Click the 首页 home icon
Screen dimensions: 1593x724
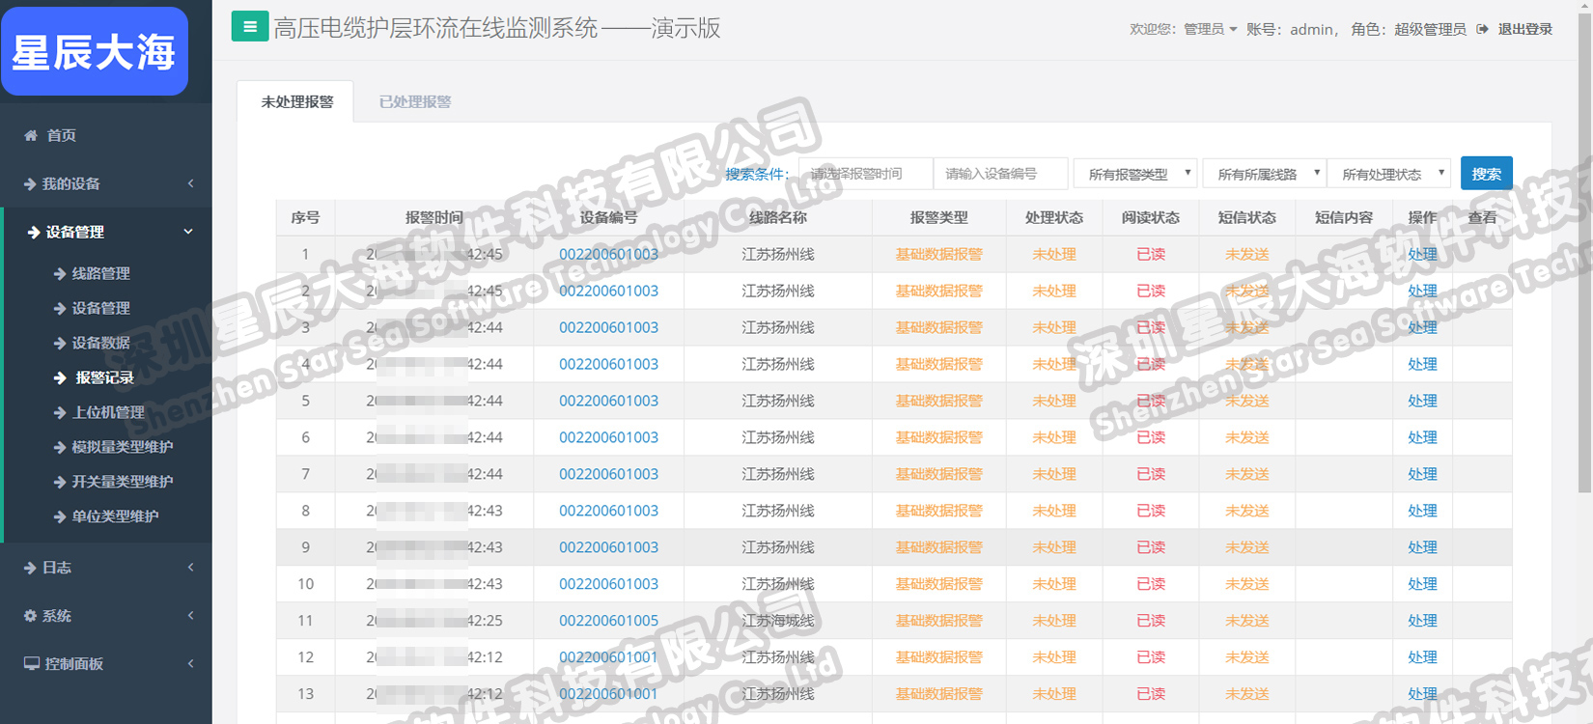[31, 136]
